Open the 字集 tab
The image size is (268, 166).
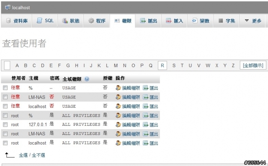coord(226,21)
